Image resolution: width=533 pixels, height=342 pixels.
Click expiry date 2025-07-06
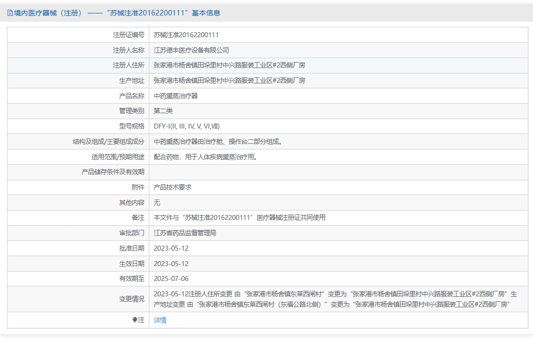[171, 279]
